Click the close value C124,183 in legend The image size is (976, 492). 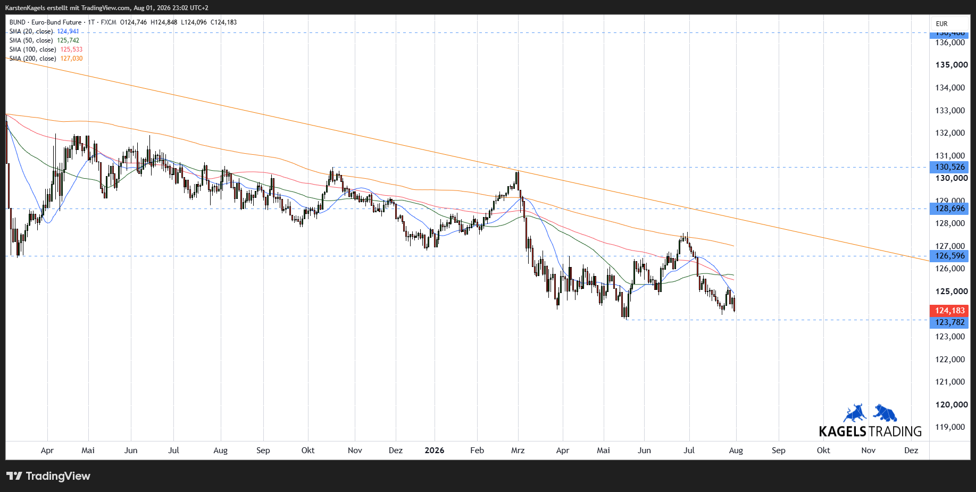pyautogui.click(x=224, y=22)
